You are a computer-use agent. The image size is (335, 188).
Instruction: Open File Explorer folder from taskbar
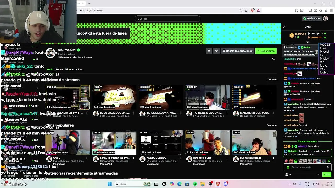coord(202,184)
